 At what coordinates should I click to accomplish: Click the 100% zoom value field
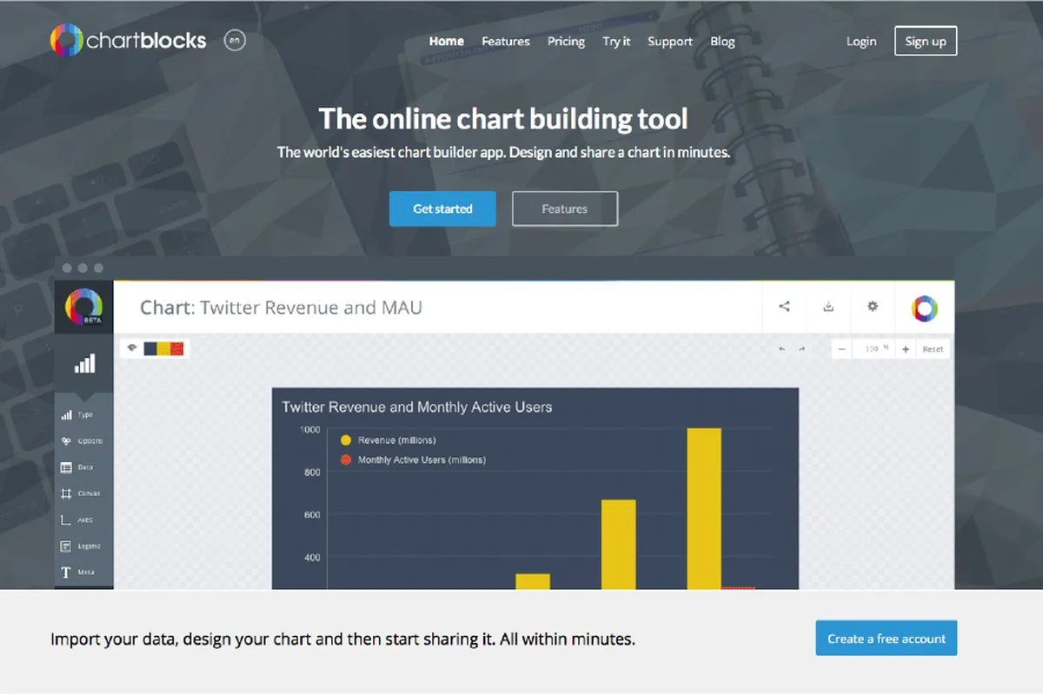[x=874, y=349]
